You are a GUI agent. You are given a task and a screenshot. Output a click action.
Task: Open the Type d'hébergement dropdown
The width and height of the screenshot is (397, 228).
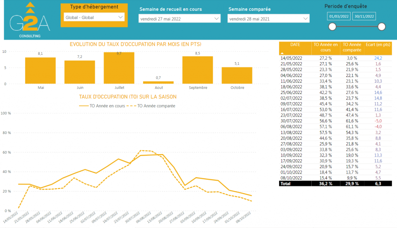94,17
